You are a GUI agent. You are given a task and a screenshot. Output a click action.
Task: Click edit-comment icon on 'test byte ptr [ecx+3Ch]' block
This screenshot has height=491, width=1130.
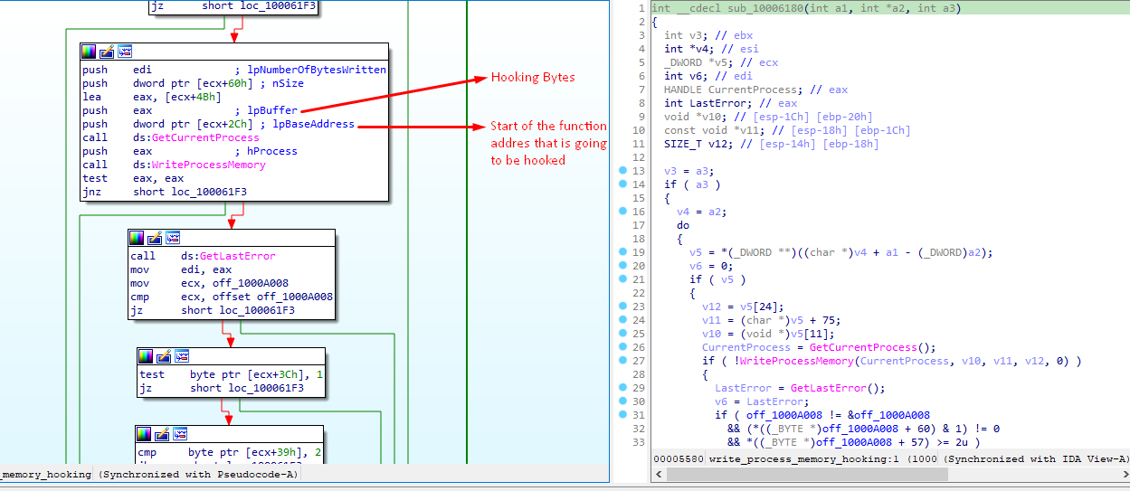[x=164, y=356]
